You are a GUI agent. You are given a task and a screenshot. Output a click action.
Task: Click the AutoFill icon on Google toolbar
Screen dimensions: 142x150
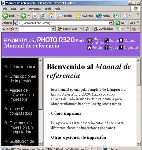(x=118, y=29)
